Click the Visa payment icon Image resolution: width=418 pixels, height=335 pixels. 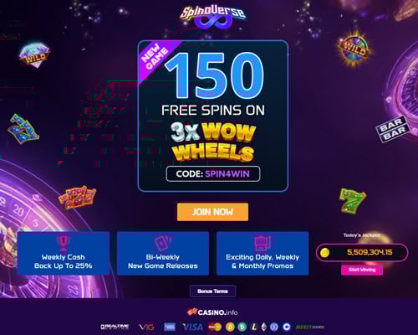[x=192, y=327]
